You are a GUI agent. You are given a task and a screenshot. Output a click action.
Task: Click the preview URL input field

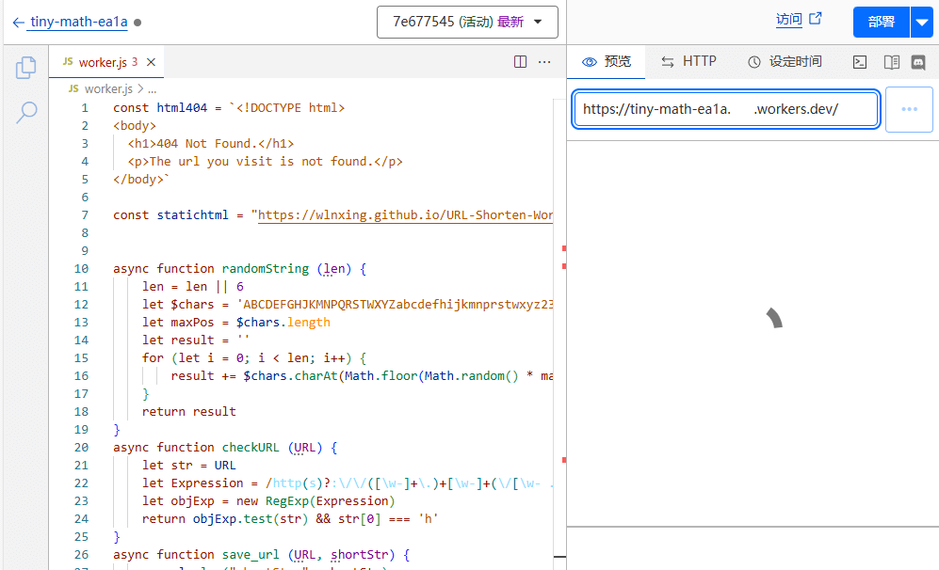pyautogui.click(x=726, y=109)
